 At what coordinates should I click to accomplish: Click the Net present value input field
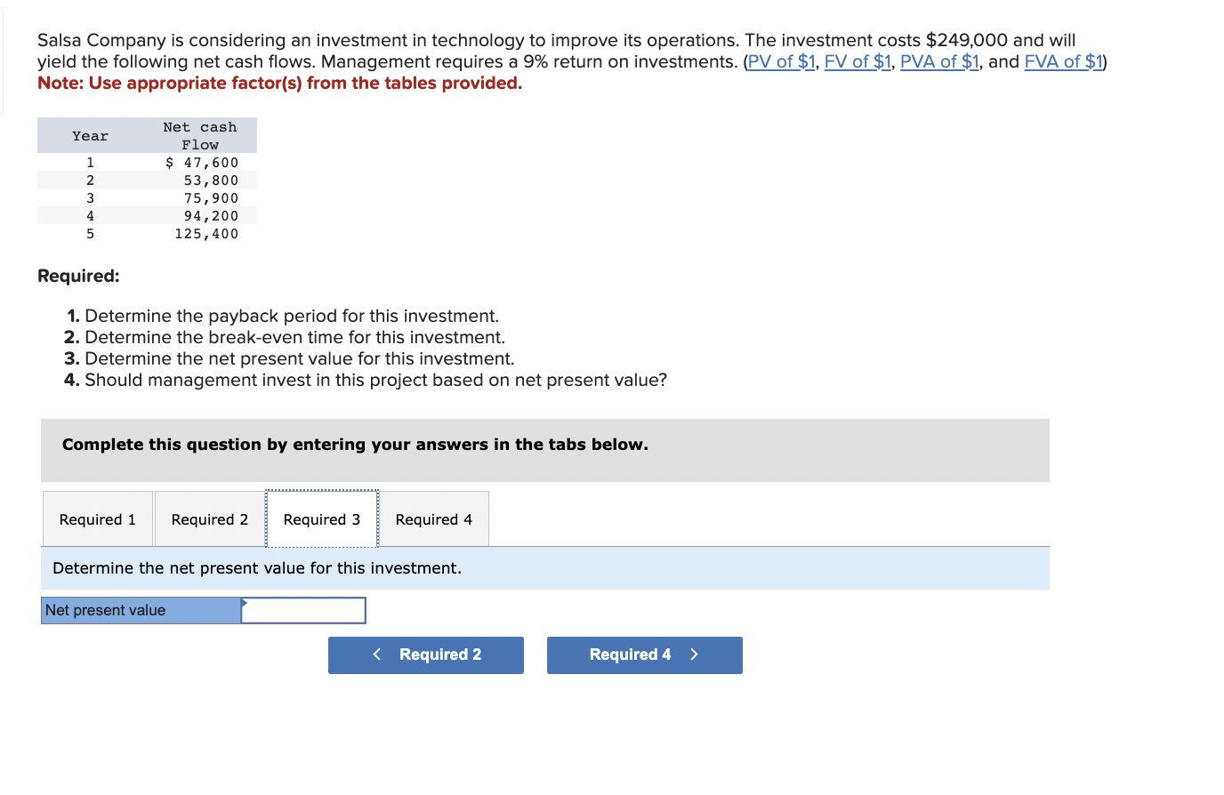303,610
